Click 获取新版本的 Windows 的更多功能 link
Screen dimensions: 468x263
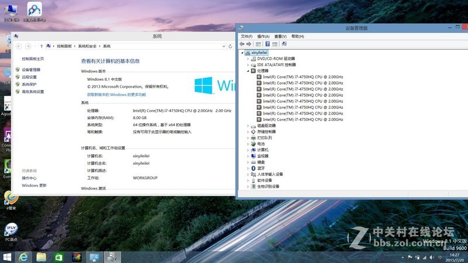116,95
